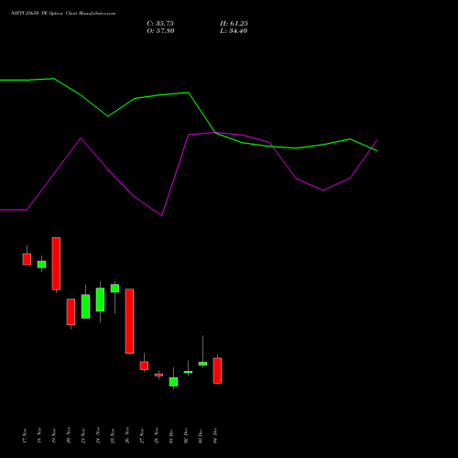Click the red candle above 20 Nov

tap(71, 311)
